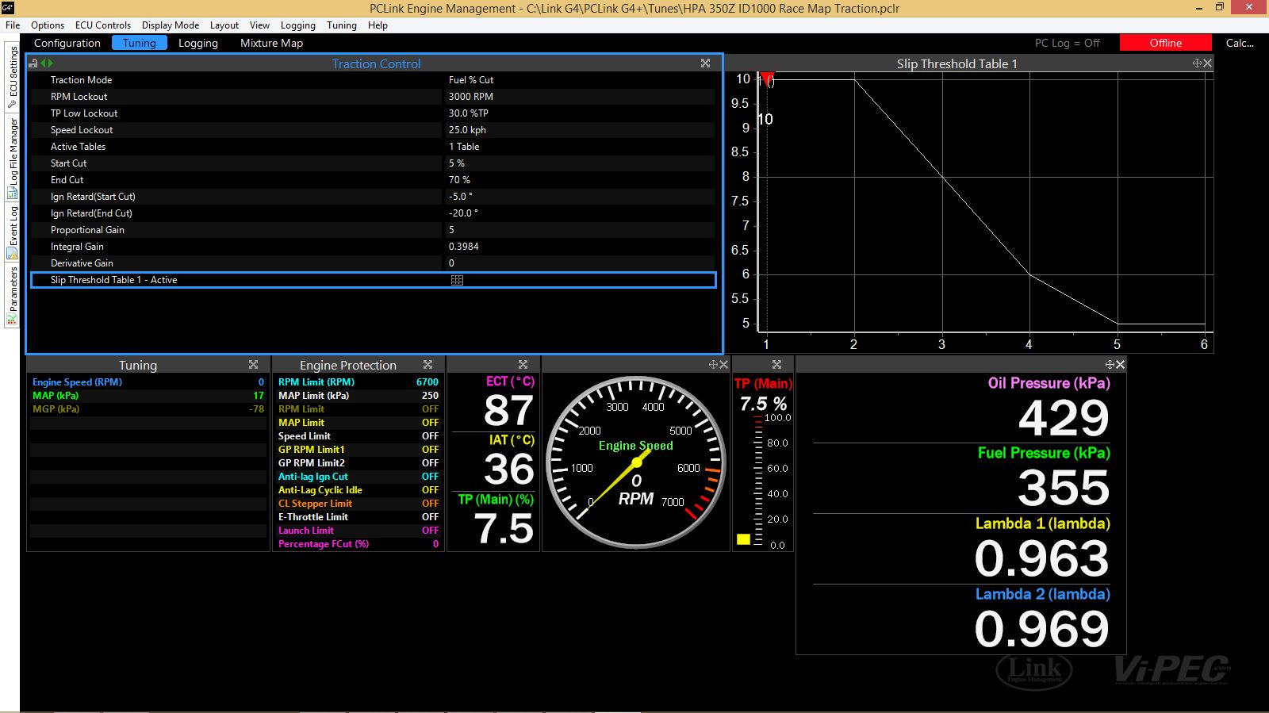Switch to the Logging page tab
1269x713 pixels.
click(x=198, y=43)
